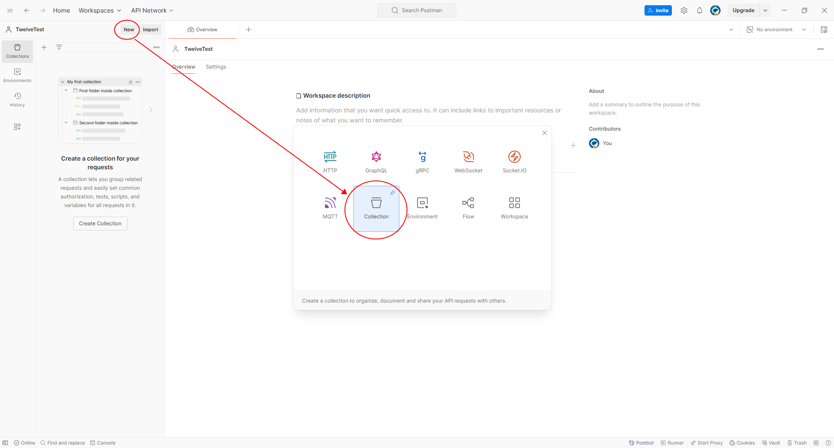Open Environments in the sidebar
The image size is (834, 448).
tap(17, 76)
